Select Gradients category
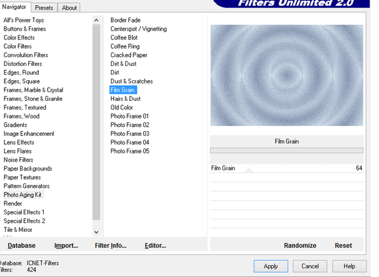Image resolution: width=379 pixels, height=277 pixels. [15, 125]
